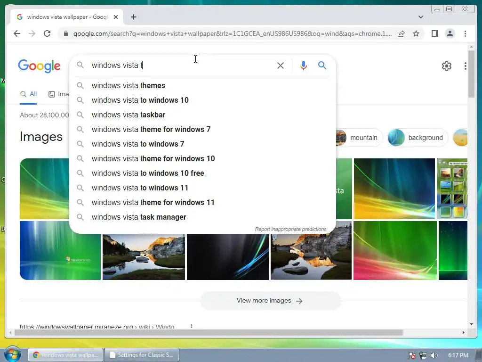Open red and green aurora thumbnail
The width and height of the screenshot is (482, 362).
[x=395, y=251]
